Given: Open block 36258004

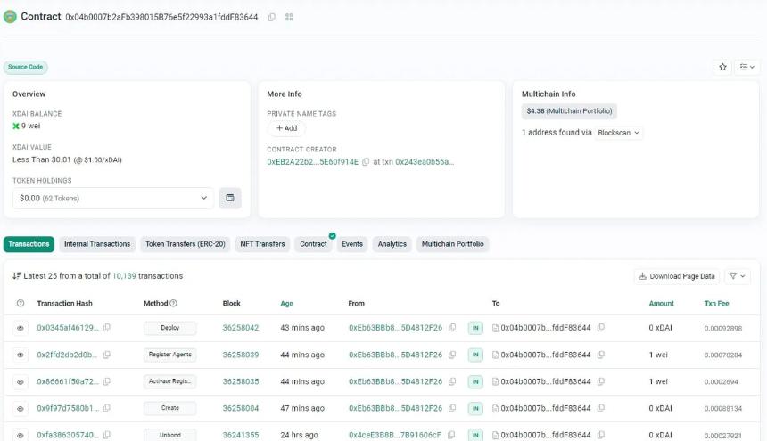Looking at the screenshot, I should click(x=241, y=408).
